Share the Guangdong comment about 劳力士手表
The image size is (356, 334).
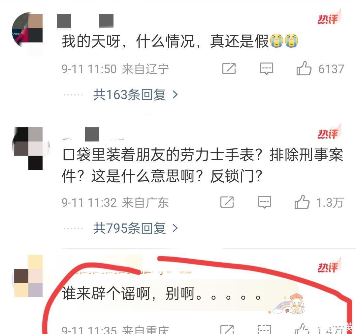click(227, 202)
